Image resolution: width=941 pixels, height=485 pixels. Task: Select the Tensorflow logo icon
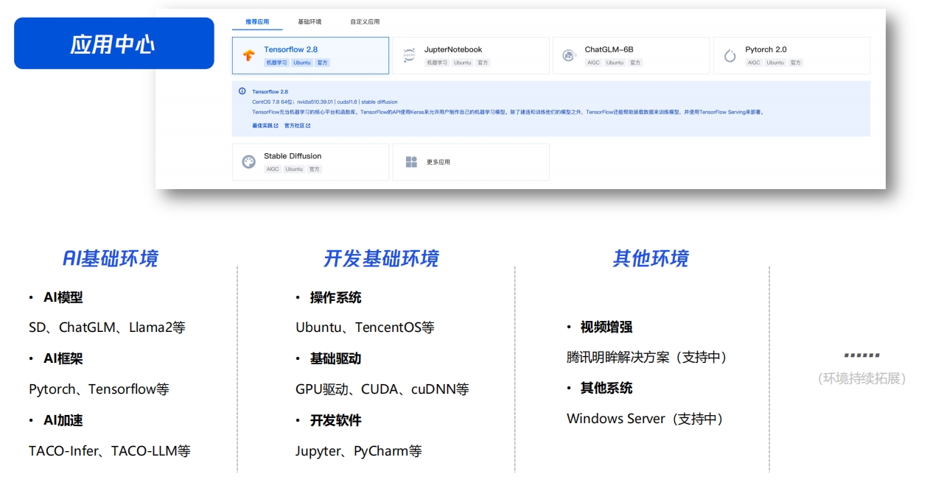pos(248,56)
